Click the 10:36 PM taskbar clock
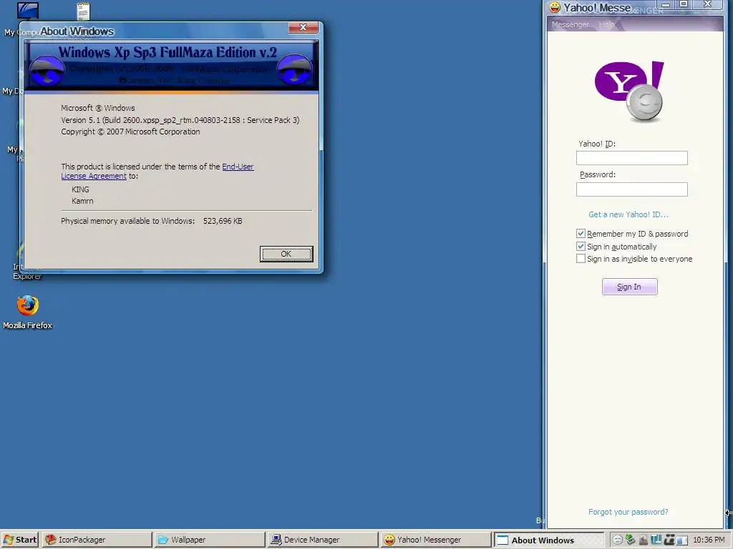The image size is (733, 549). (709, 540)
